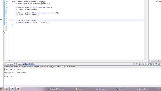The height and width of the screenshot is (91, 161).
Task: Click the Outline panel scrollbar left arrow
Action: 150,60
